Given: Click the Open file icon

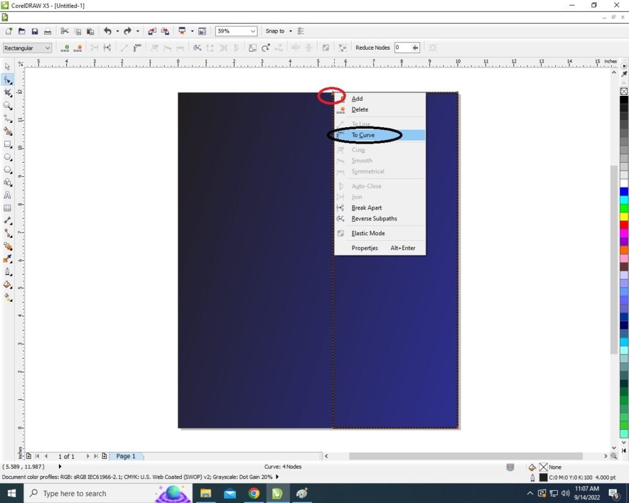Looking at the screenshot, I should (x=21, y=31).
